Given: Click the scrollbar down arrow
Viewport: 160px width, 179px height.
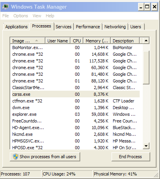Looking at the screenshot, I should pos(146,146).
